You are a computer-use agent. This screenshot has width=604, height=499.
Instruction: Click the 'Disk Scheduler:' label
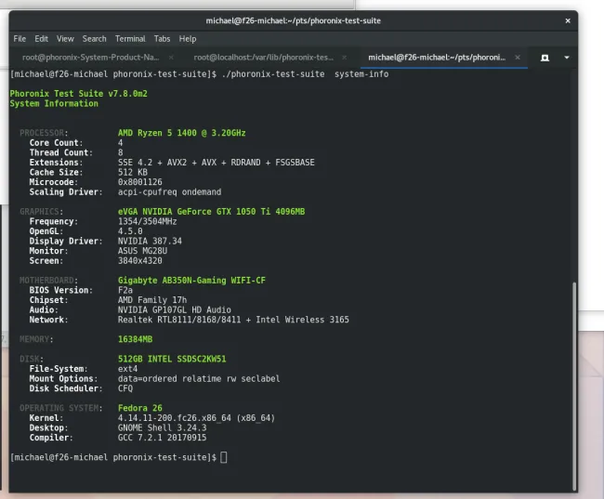coord(66,388)
